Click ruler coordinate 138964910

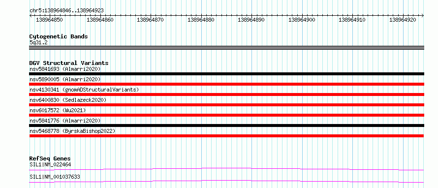352,20
